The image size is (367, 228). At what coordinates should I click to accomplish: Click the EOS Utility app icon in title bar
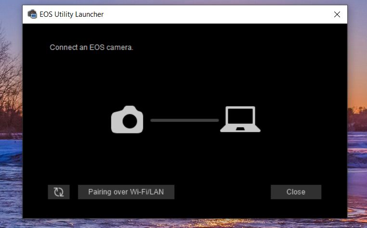click(32, 14)
